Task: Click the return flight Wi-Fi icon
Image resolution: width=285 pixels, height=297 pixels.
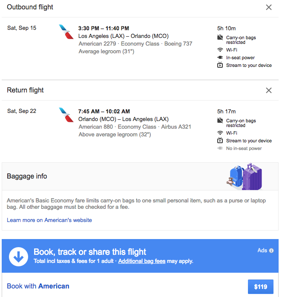Action: (220, 133)
